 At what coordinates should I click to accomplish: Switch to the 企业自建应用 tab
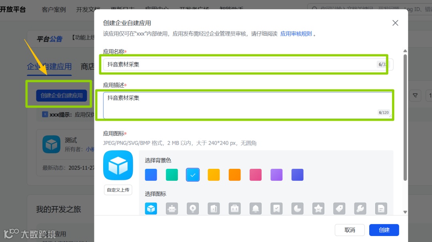pyautogui.click(x=49, y=66)
